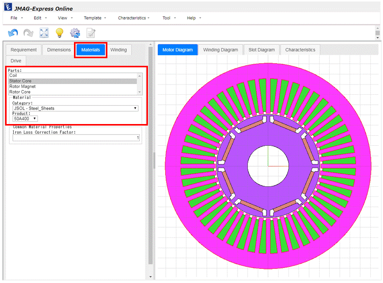
Task: Click the gear settings icon
Action: coord(75,33)
